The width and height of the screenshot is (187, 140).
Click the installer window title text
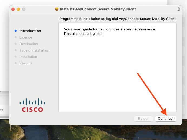[98, 9]
